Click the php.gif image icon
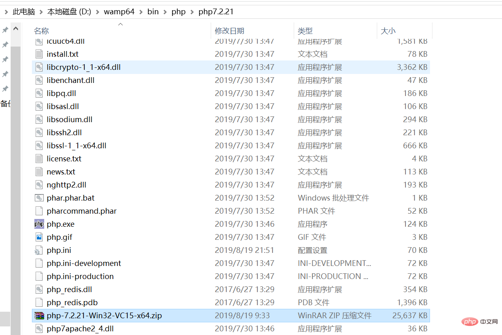The height and width of the screenshot is (335, 502). coord(39,237)
